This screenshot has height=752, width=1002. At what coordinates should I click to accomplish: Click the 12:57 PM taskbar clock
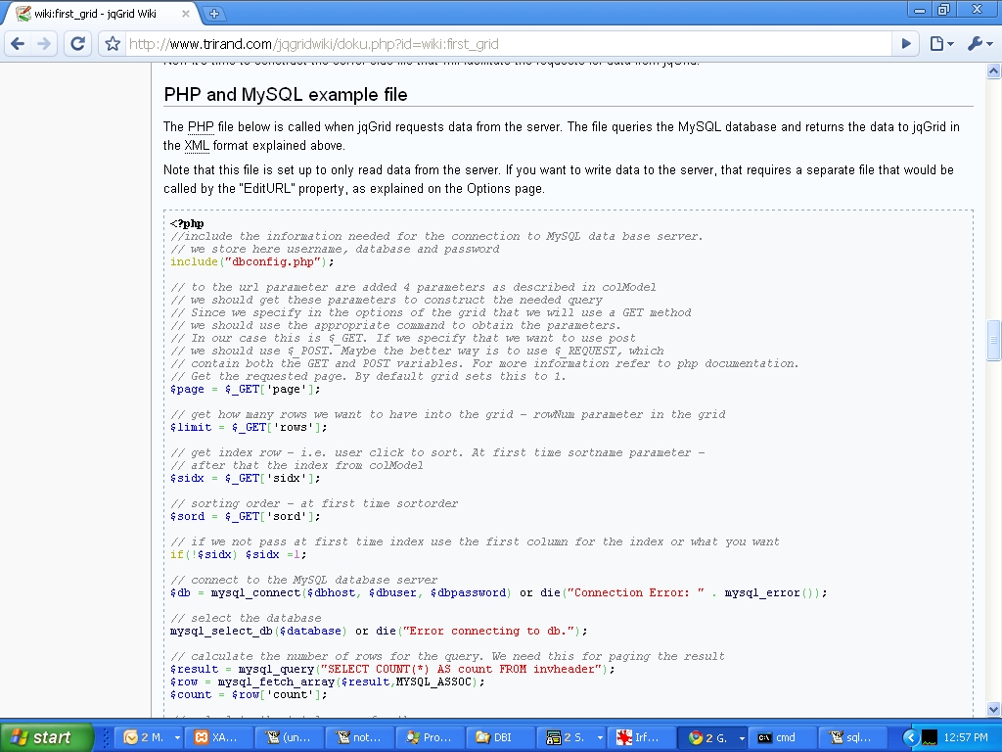966,737
